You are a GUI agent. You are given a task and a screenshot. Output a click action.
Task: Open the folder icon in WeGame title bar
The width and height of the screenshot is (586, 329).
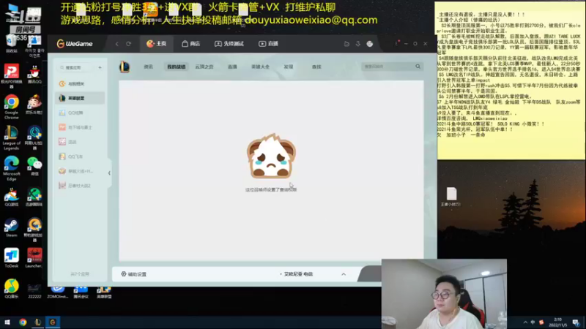point(346,44)
